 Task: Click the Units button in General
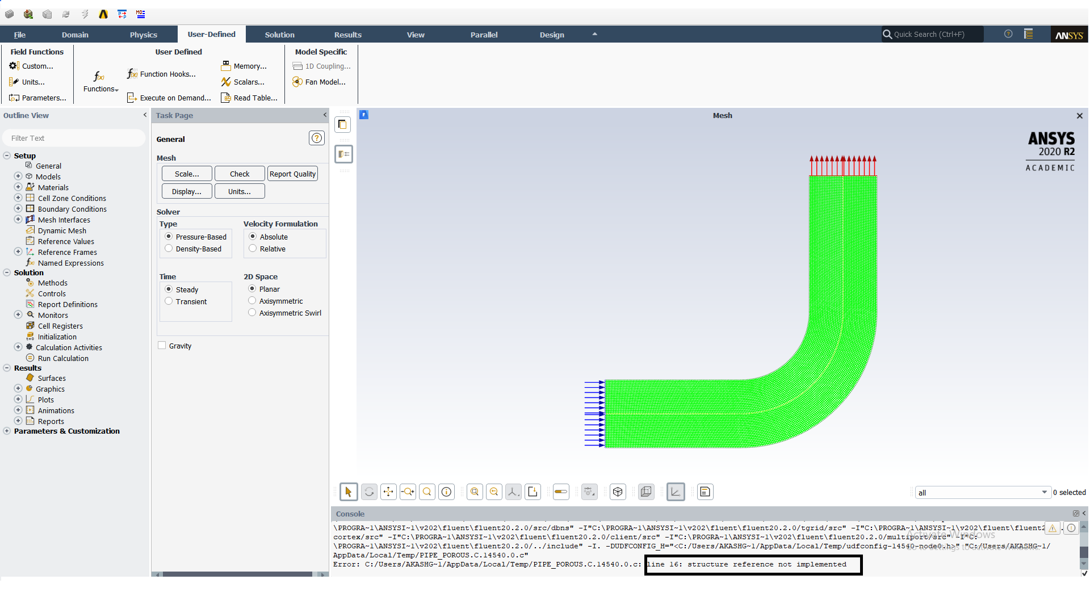coord(240,191)
